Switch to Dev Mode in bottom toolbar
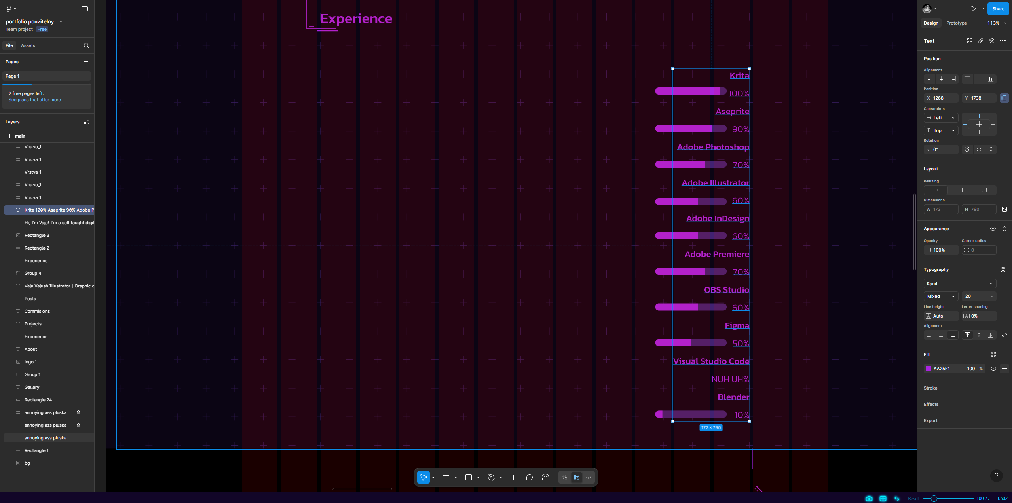Image resolution: width=1012 pixels, height=503 pixels. click(x=589, y=477)
